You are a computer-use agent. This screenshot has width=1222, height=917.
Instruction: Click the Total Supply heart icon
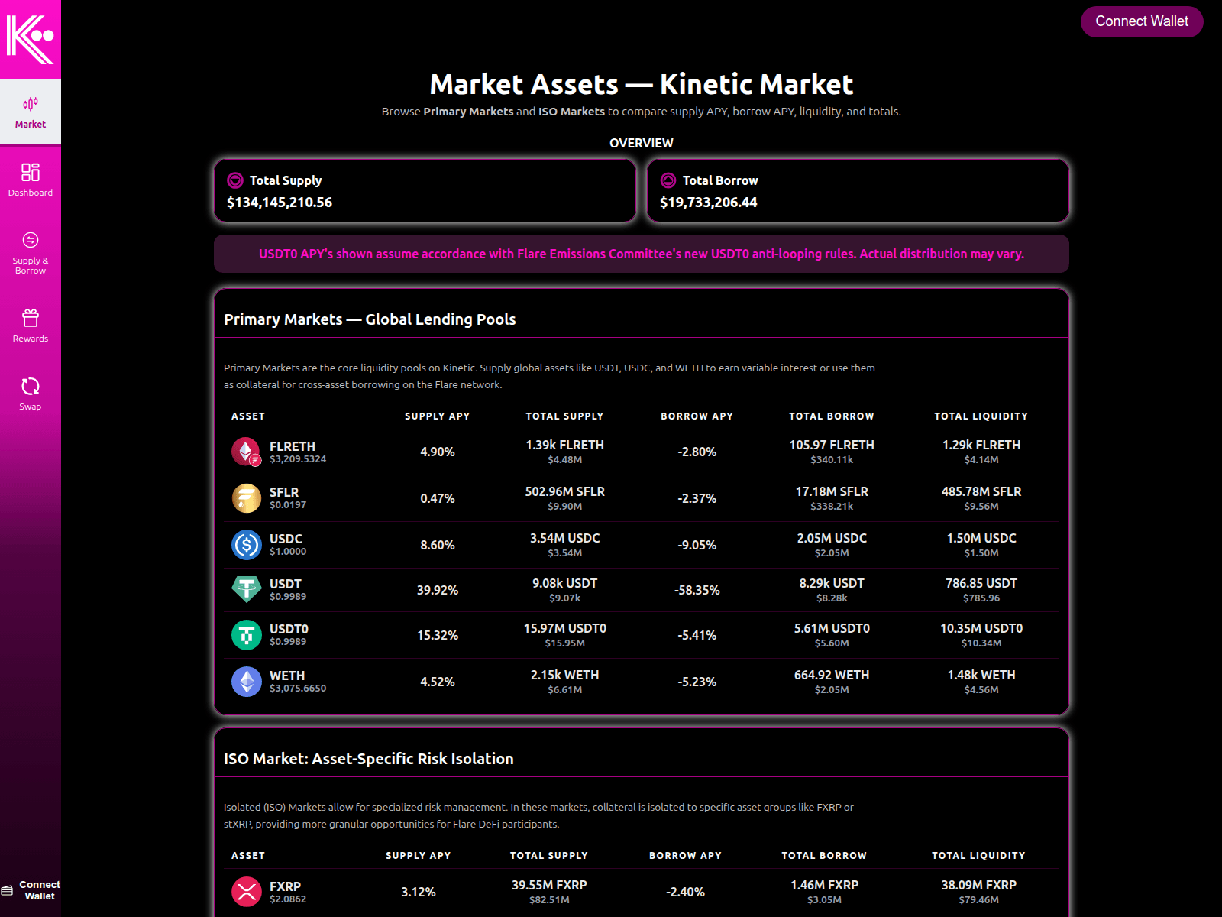pyautogui.click(x=235, y=180)
